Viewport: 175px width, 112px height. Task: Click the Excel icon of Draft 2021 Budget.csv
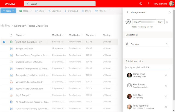click(x=11, y=42)
